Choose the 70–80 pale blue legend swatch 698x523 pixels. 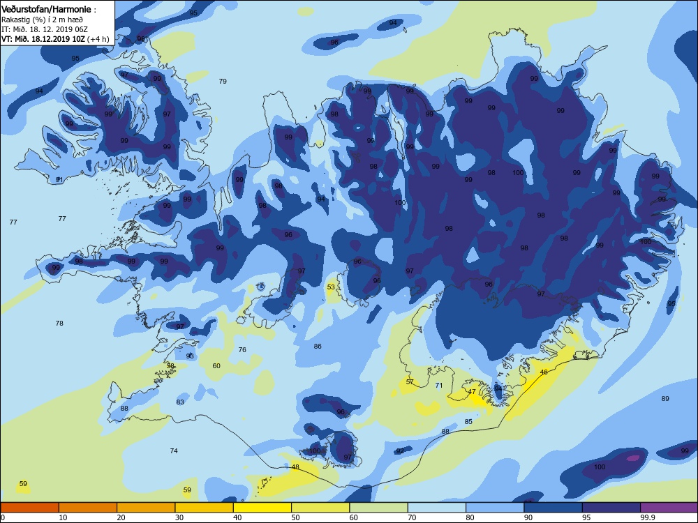tap(437, 508)
